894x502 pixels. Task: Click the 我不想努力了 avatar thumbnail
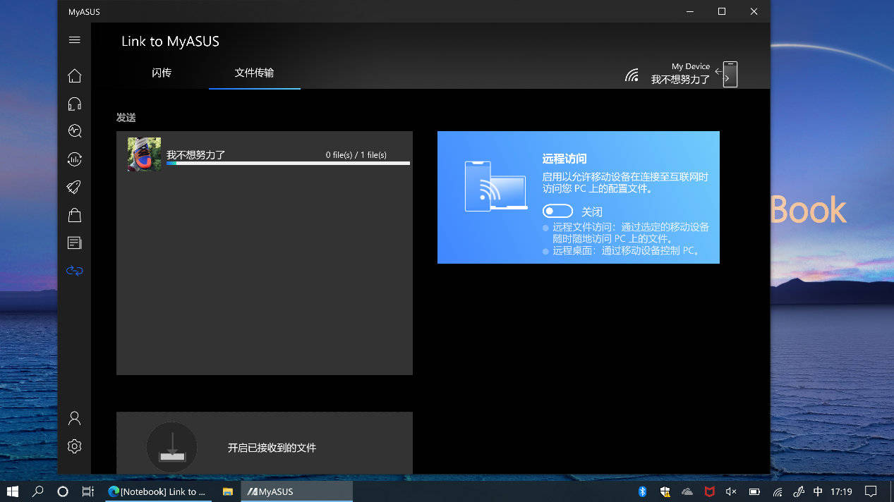(x=144, y=154)
